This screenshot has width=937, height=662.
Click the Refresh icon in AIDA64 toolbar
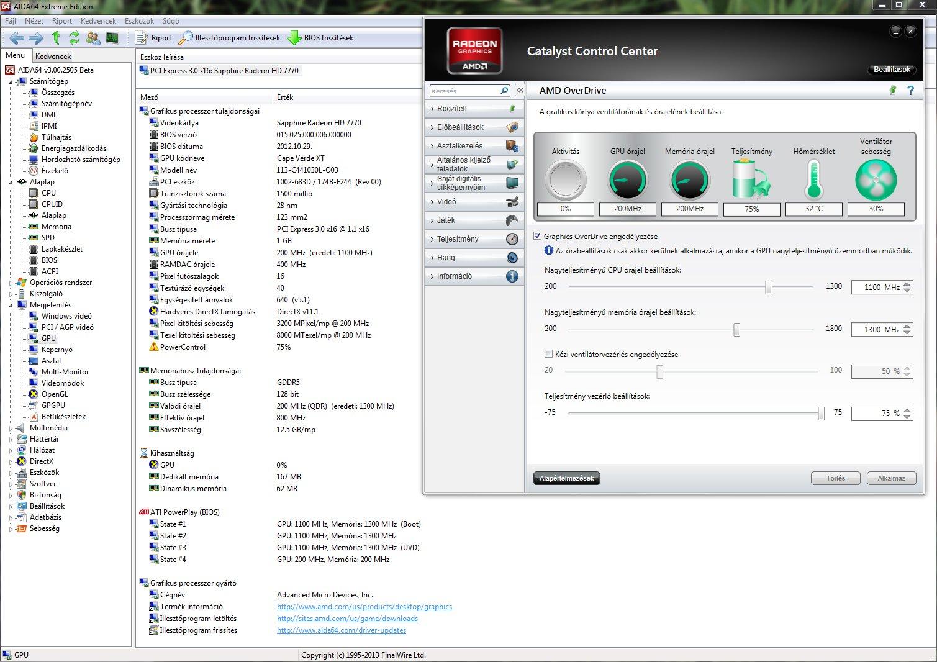(75, 38)
